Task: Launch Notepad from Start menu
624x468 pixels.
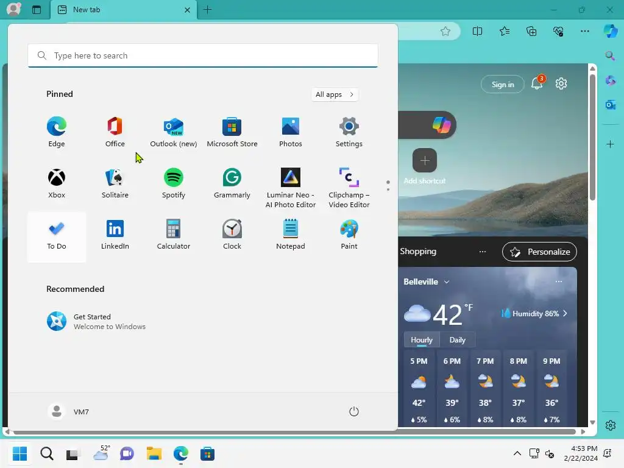Action: (x=291, y=235)
